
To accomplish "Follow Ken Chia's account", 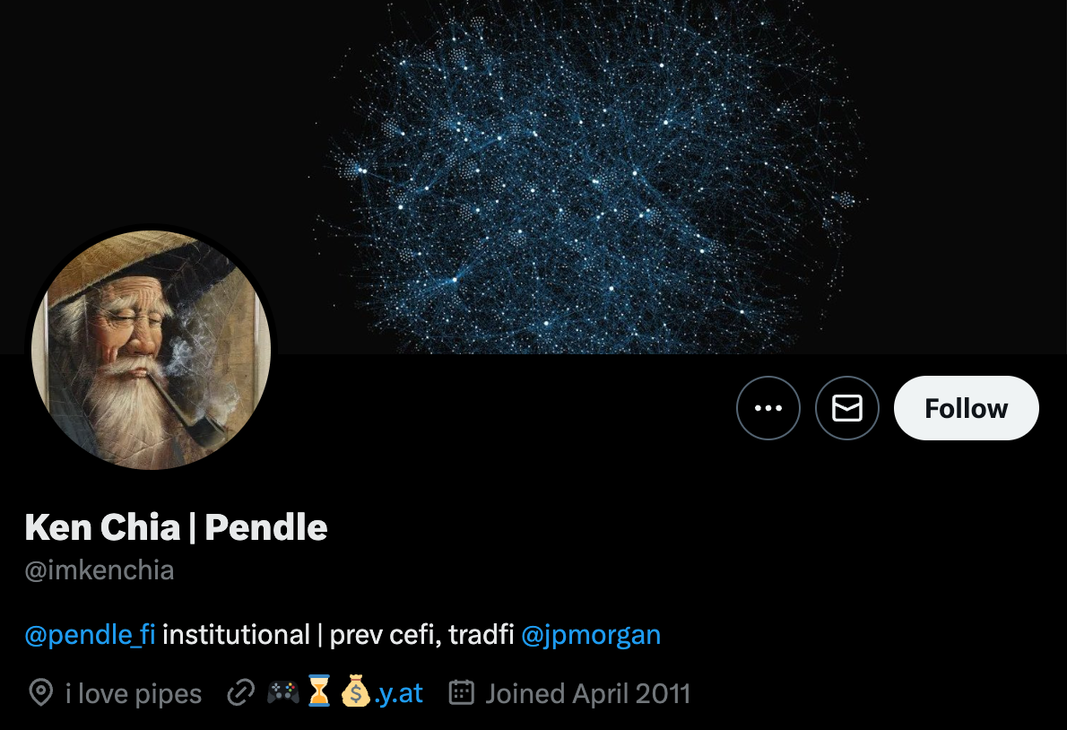I will pos(966,408).
